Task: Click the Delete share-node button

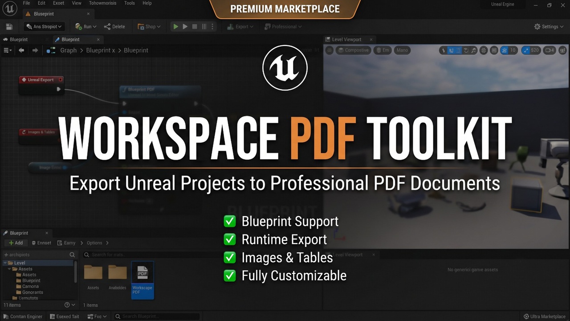Action: 114,27
